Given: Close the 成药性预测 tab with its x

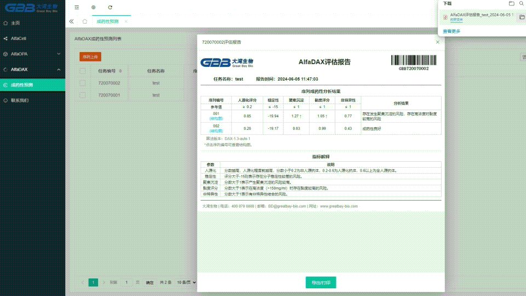Looking at the screenshot, I should pos(126,21).
